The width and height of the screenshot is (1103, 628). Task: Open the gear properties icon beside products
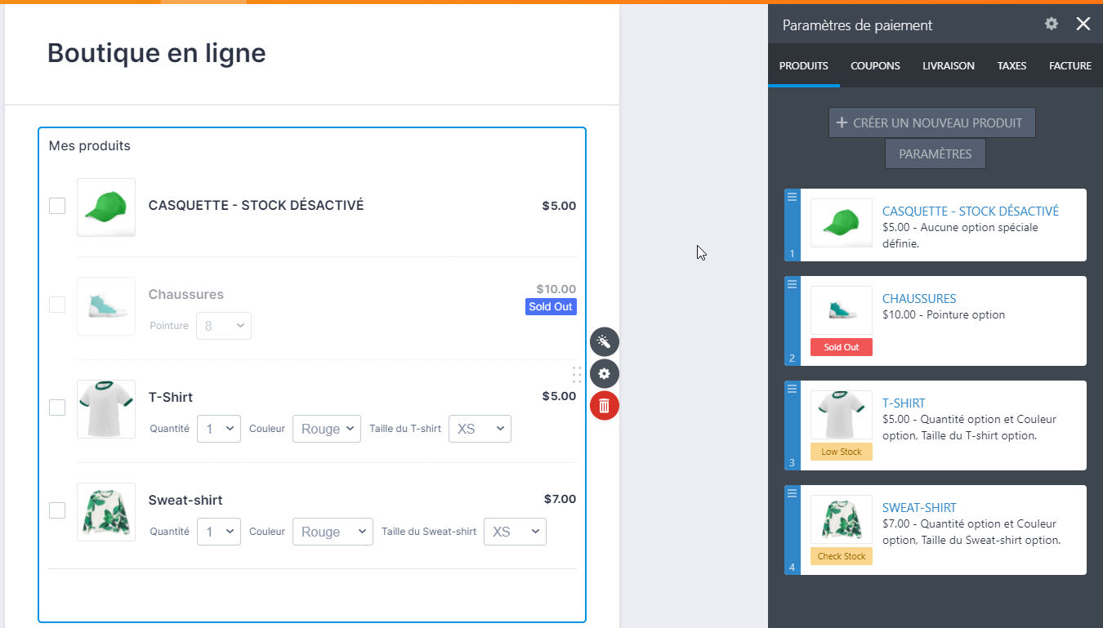pos(605,374)
